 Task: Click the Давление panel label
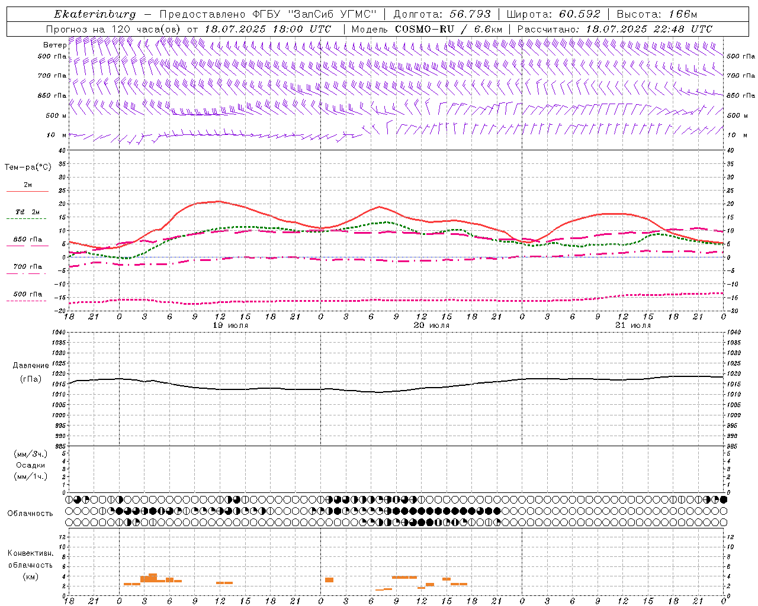point(31,366)
